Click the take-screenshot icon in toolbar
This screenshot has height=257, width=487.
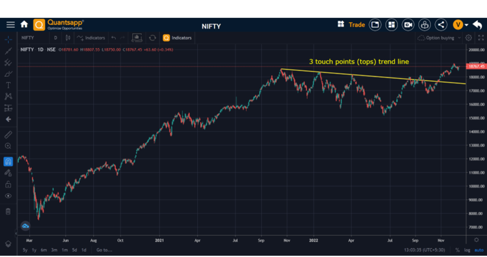coord(137,37)
